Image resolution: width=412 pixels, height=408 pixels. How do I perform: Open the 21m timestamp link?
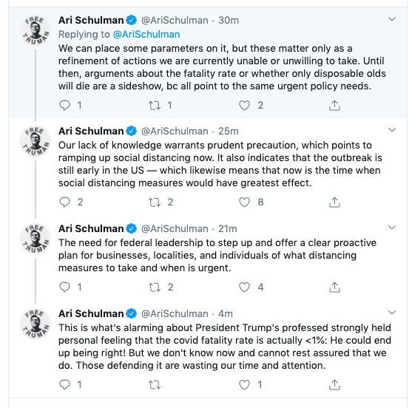point(228,228)
